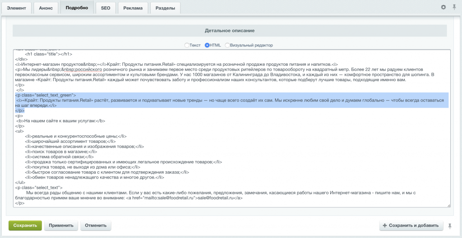Click the pin icon in bottom bar
Screen dimensions: 462x238
[x=450, y=226]
